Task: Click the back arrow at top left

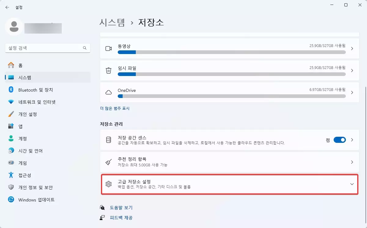Action: [x=7, y=7]
